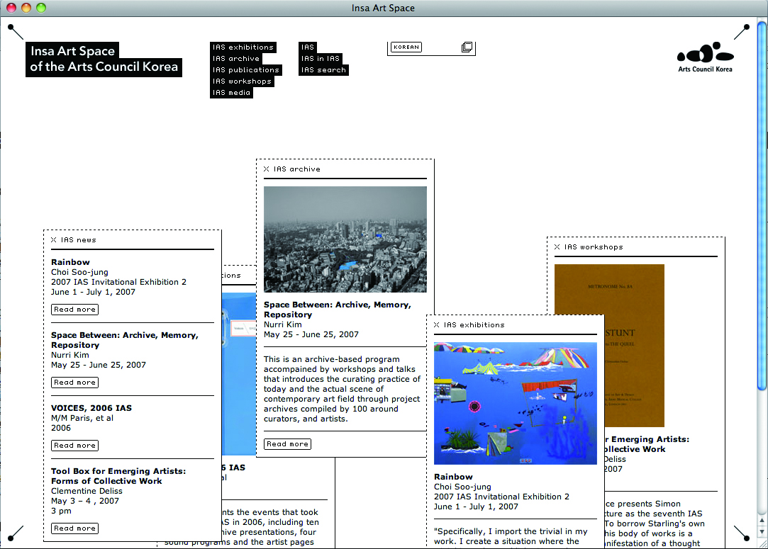Screen dimensions: 768x549
Task: Click the stacked windows icon beside KOREAN
Action: pyautogui.click(x=467, y=47)
